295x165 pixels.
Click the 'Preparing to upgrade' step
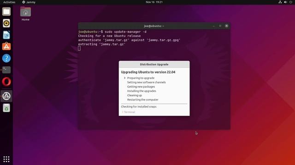point(141,78)
